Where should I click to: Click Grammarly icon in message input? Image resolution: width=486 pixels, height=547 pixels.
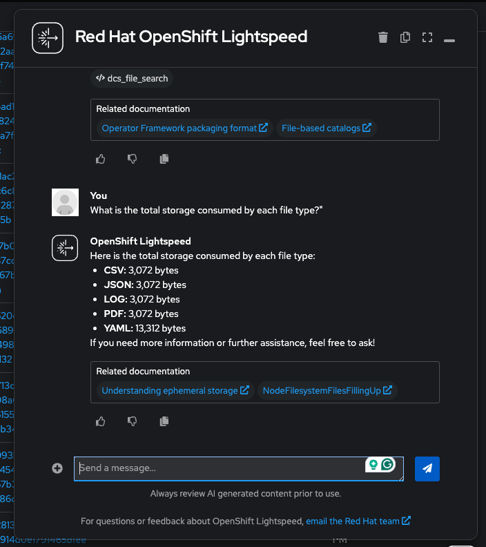(x=387, y=464)
